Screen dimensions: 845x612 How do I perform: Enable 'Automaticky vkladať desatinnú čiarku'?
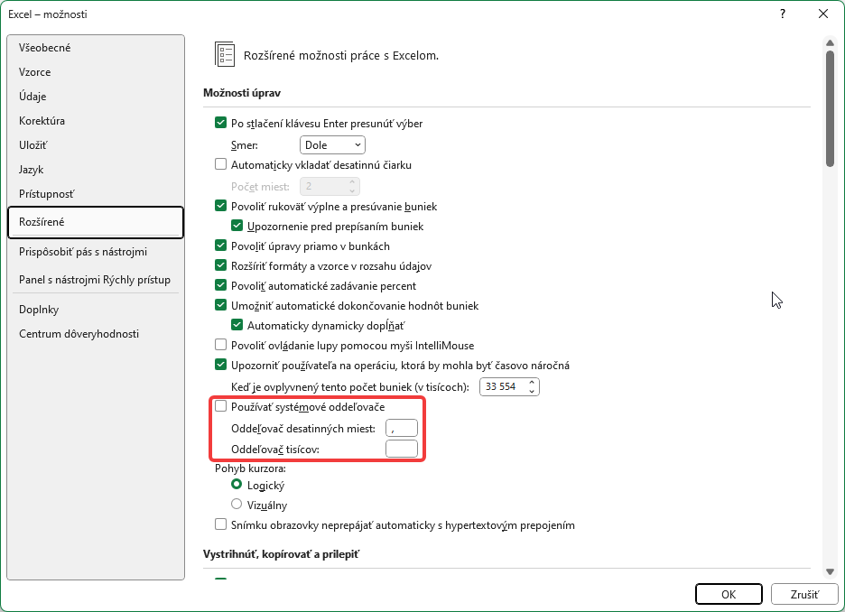tap(220, 164)
